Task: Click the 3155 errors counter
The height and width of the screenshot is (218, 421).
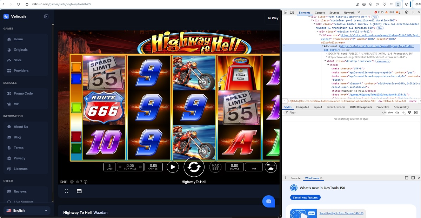Action: tap(379, 13)
